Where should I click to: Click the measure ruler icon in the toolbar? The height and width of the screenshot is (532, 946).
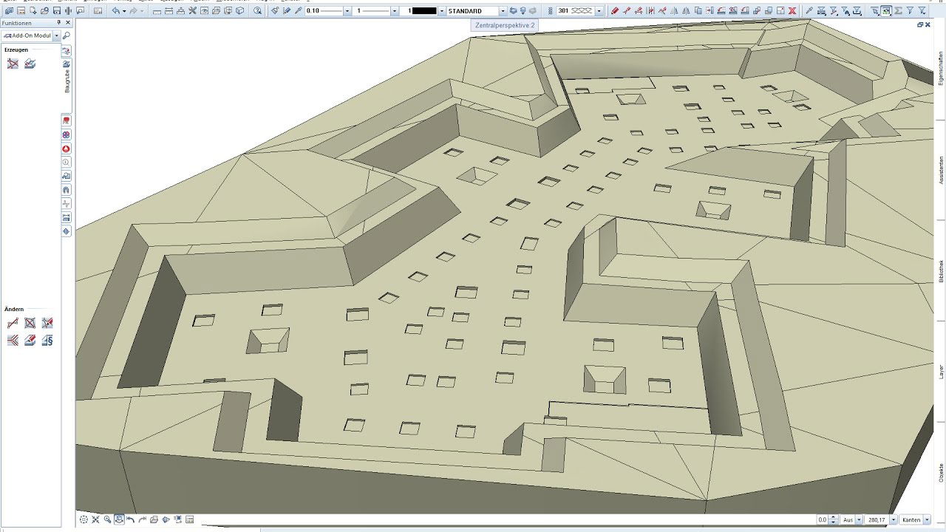(157, 11)
